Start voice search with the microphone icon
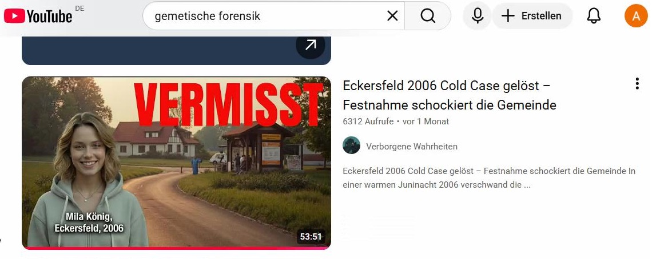Image resolution: width=652 pixels, height=259 pixels. click(x=478, y=16)
